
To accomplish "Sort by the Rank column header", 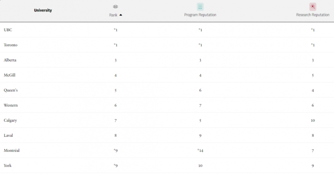I will coord(113,15).
